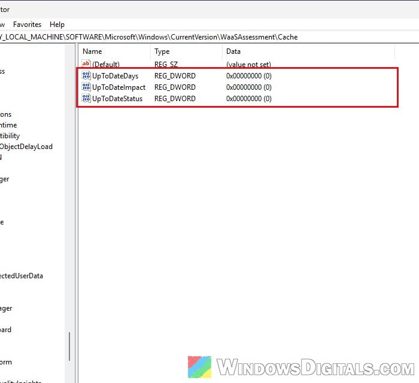Click the tree pane vertical scrollbar thumb

click(x=69, y=346)
